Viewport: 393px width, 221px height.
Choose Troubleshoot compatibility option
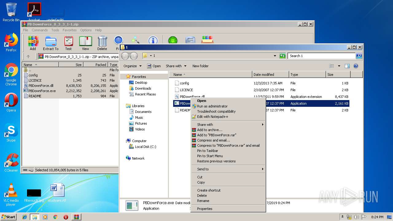pos(228,111)
